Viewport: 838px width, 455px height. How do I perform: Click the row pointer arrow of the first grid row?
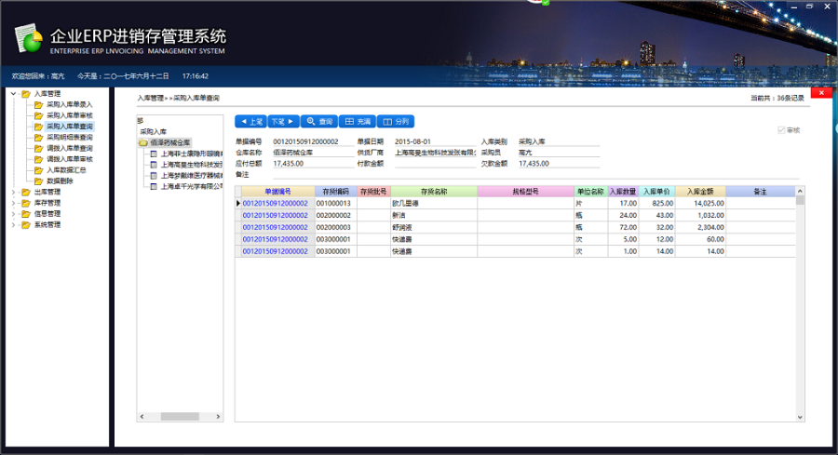pyautogui.click(x=238, y=204)
